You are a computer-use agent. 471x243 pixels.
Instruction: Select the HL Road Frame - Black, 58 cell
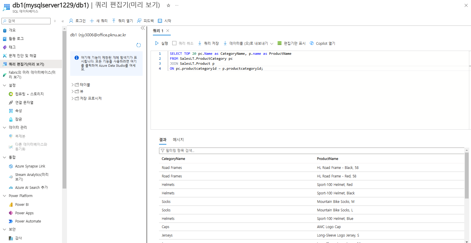click(x=338, y=168)
